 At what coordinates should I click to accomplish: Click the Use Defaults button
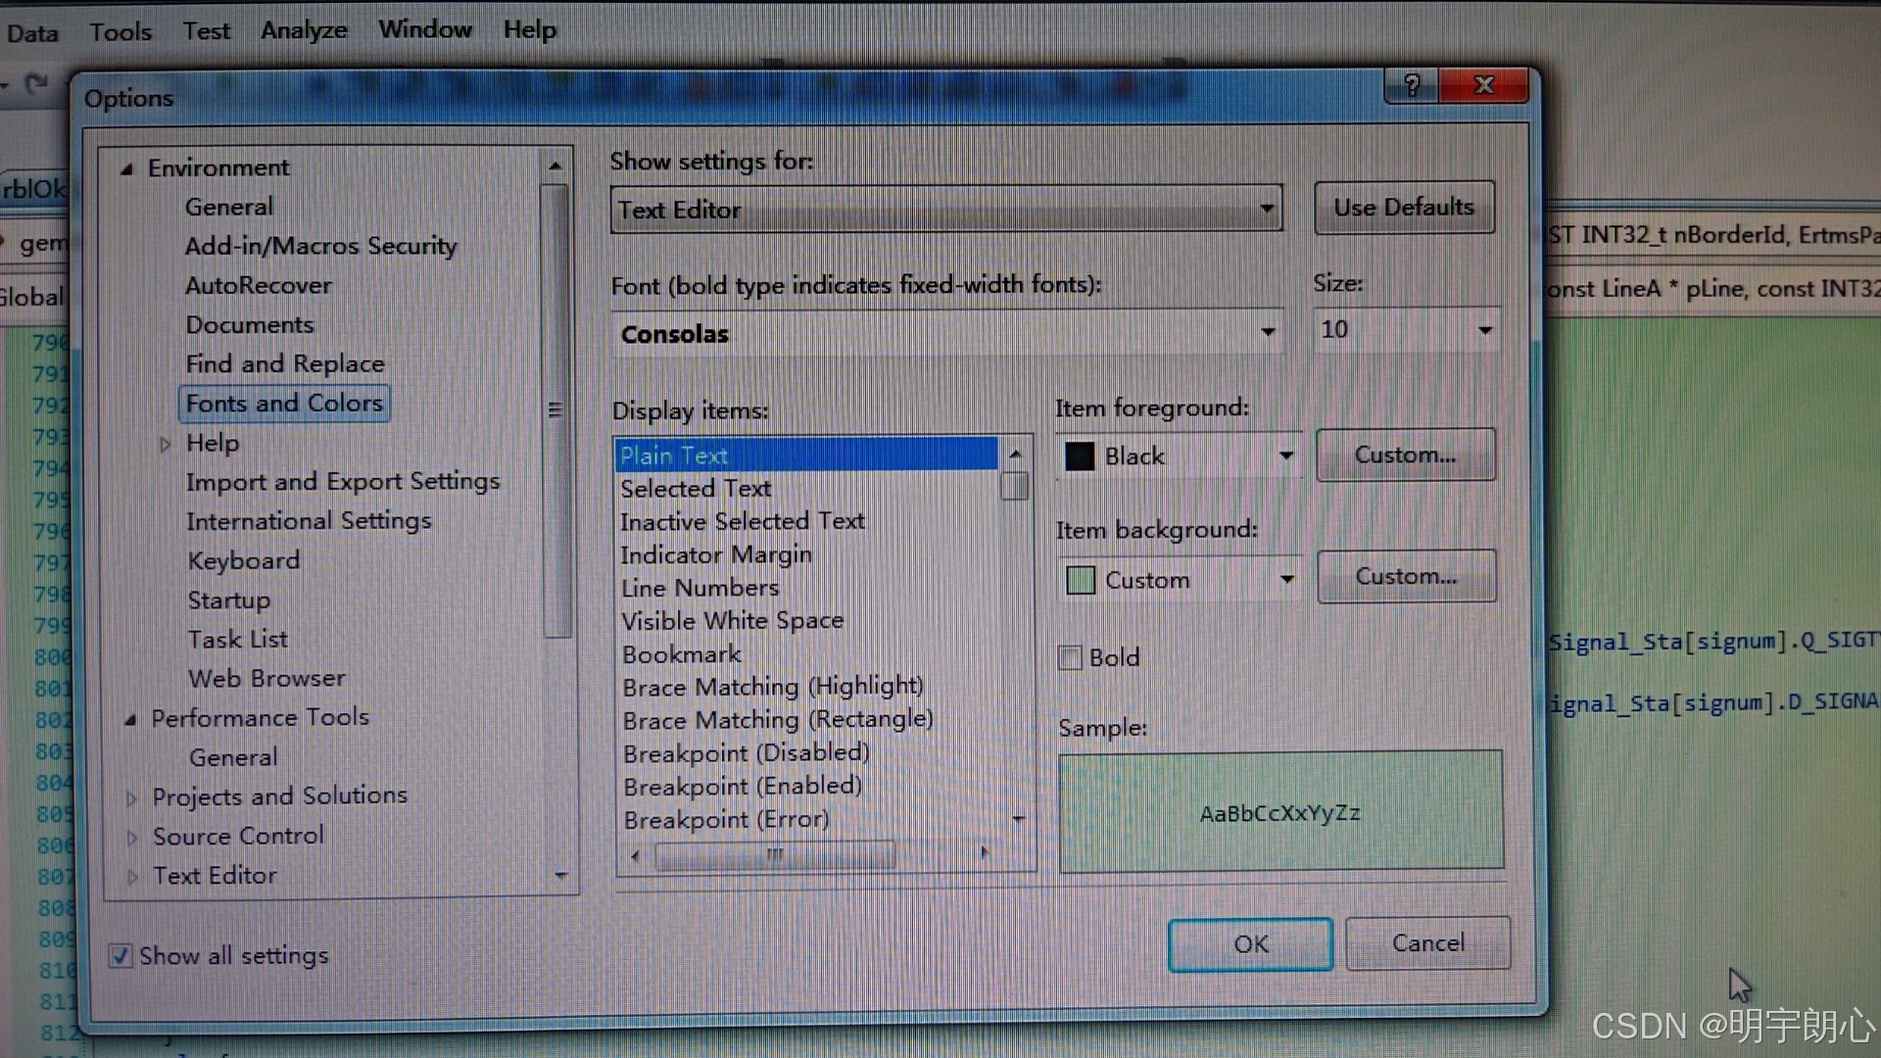pos(1403,208)
